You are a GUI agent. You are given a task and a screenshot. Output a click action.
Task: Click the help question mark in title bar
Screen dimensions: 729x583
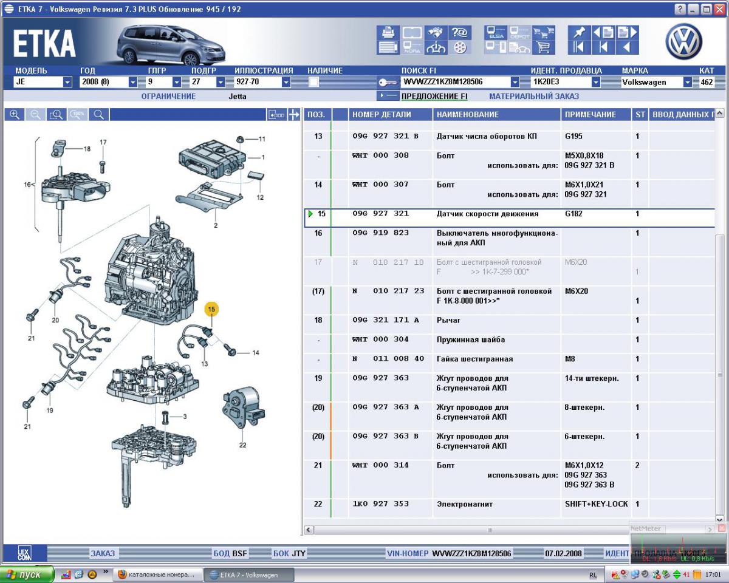coord(680,10)
